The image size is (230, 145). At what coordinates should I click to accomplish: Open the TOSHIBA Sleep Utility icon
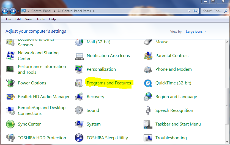pos(79,138)
